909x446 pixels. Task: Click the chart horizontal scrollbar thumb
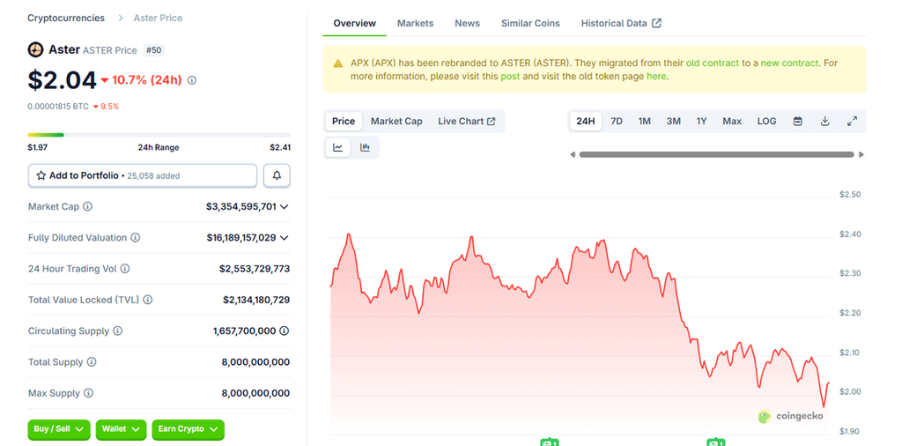tap(716, 155)
